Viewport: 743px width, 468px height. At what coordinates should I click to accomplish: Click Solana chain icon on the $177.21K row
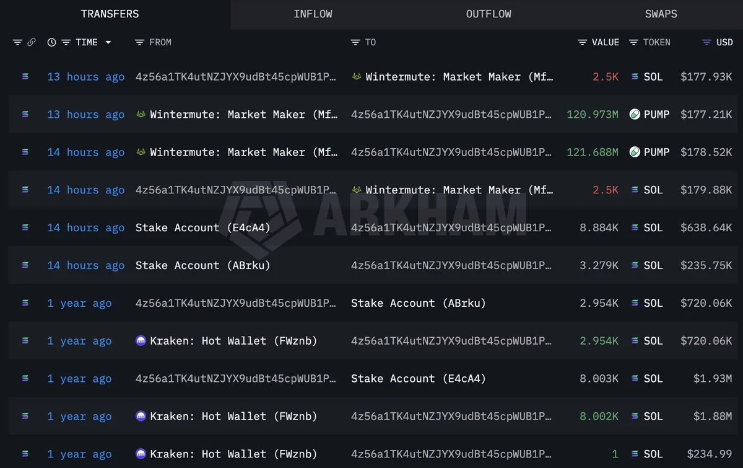click(x=25, y=115)
